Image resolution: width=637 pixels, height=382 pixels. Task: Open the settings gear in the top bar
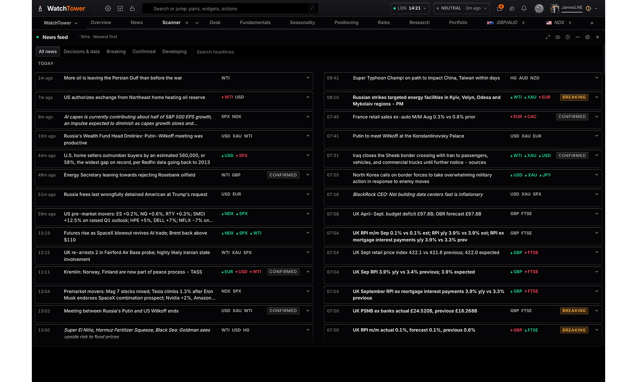point(108,8)
